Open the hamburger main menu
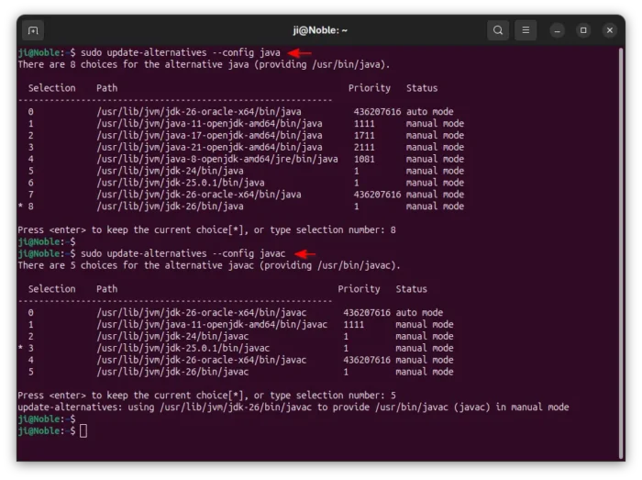The width and height of the screenshot is (642, 480). pos(526,30)
